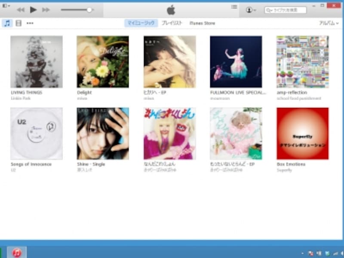Image resolution: width=344 pixels, height=258 pixels.
Task: Select the マイミュージック tab
Action: point(141,23)
